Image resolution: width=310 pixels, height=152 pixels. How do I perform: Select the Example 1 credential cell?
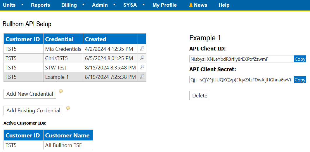tap(63, 77)
